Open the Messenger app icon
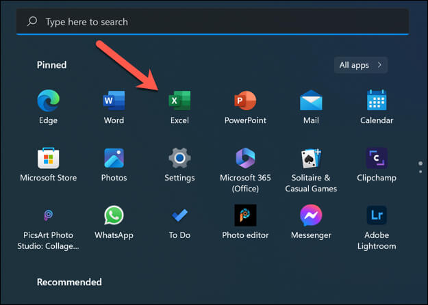This screenshot has width=428, height=305. click(311, 215)
